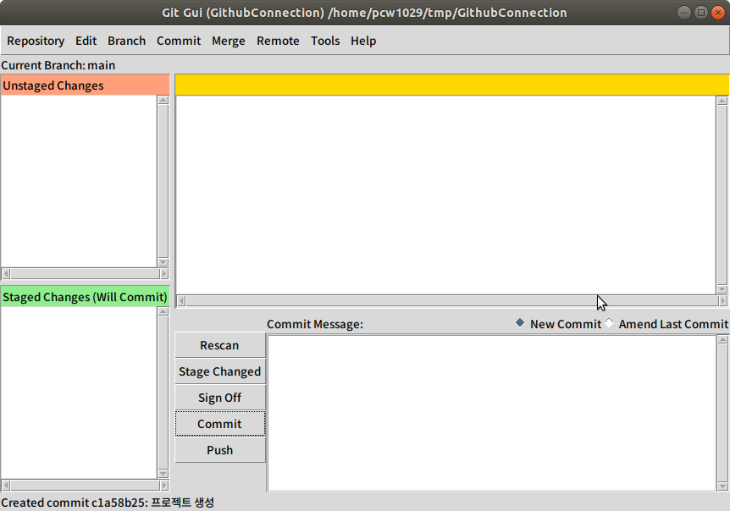Open the Branch menu
The height and width of the screenshot is (511, 730).
pos(126,41)
